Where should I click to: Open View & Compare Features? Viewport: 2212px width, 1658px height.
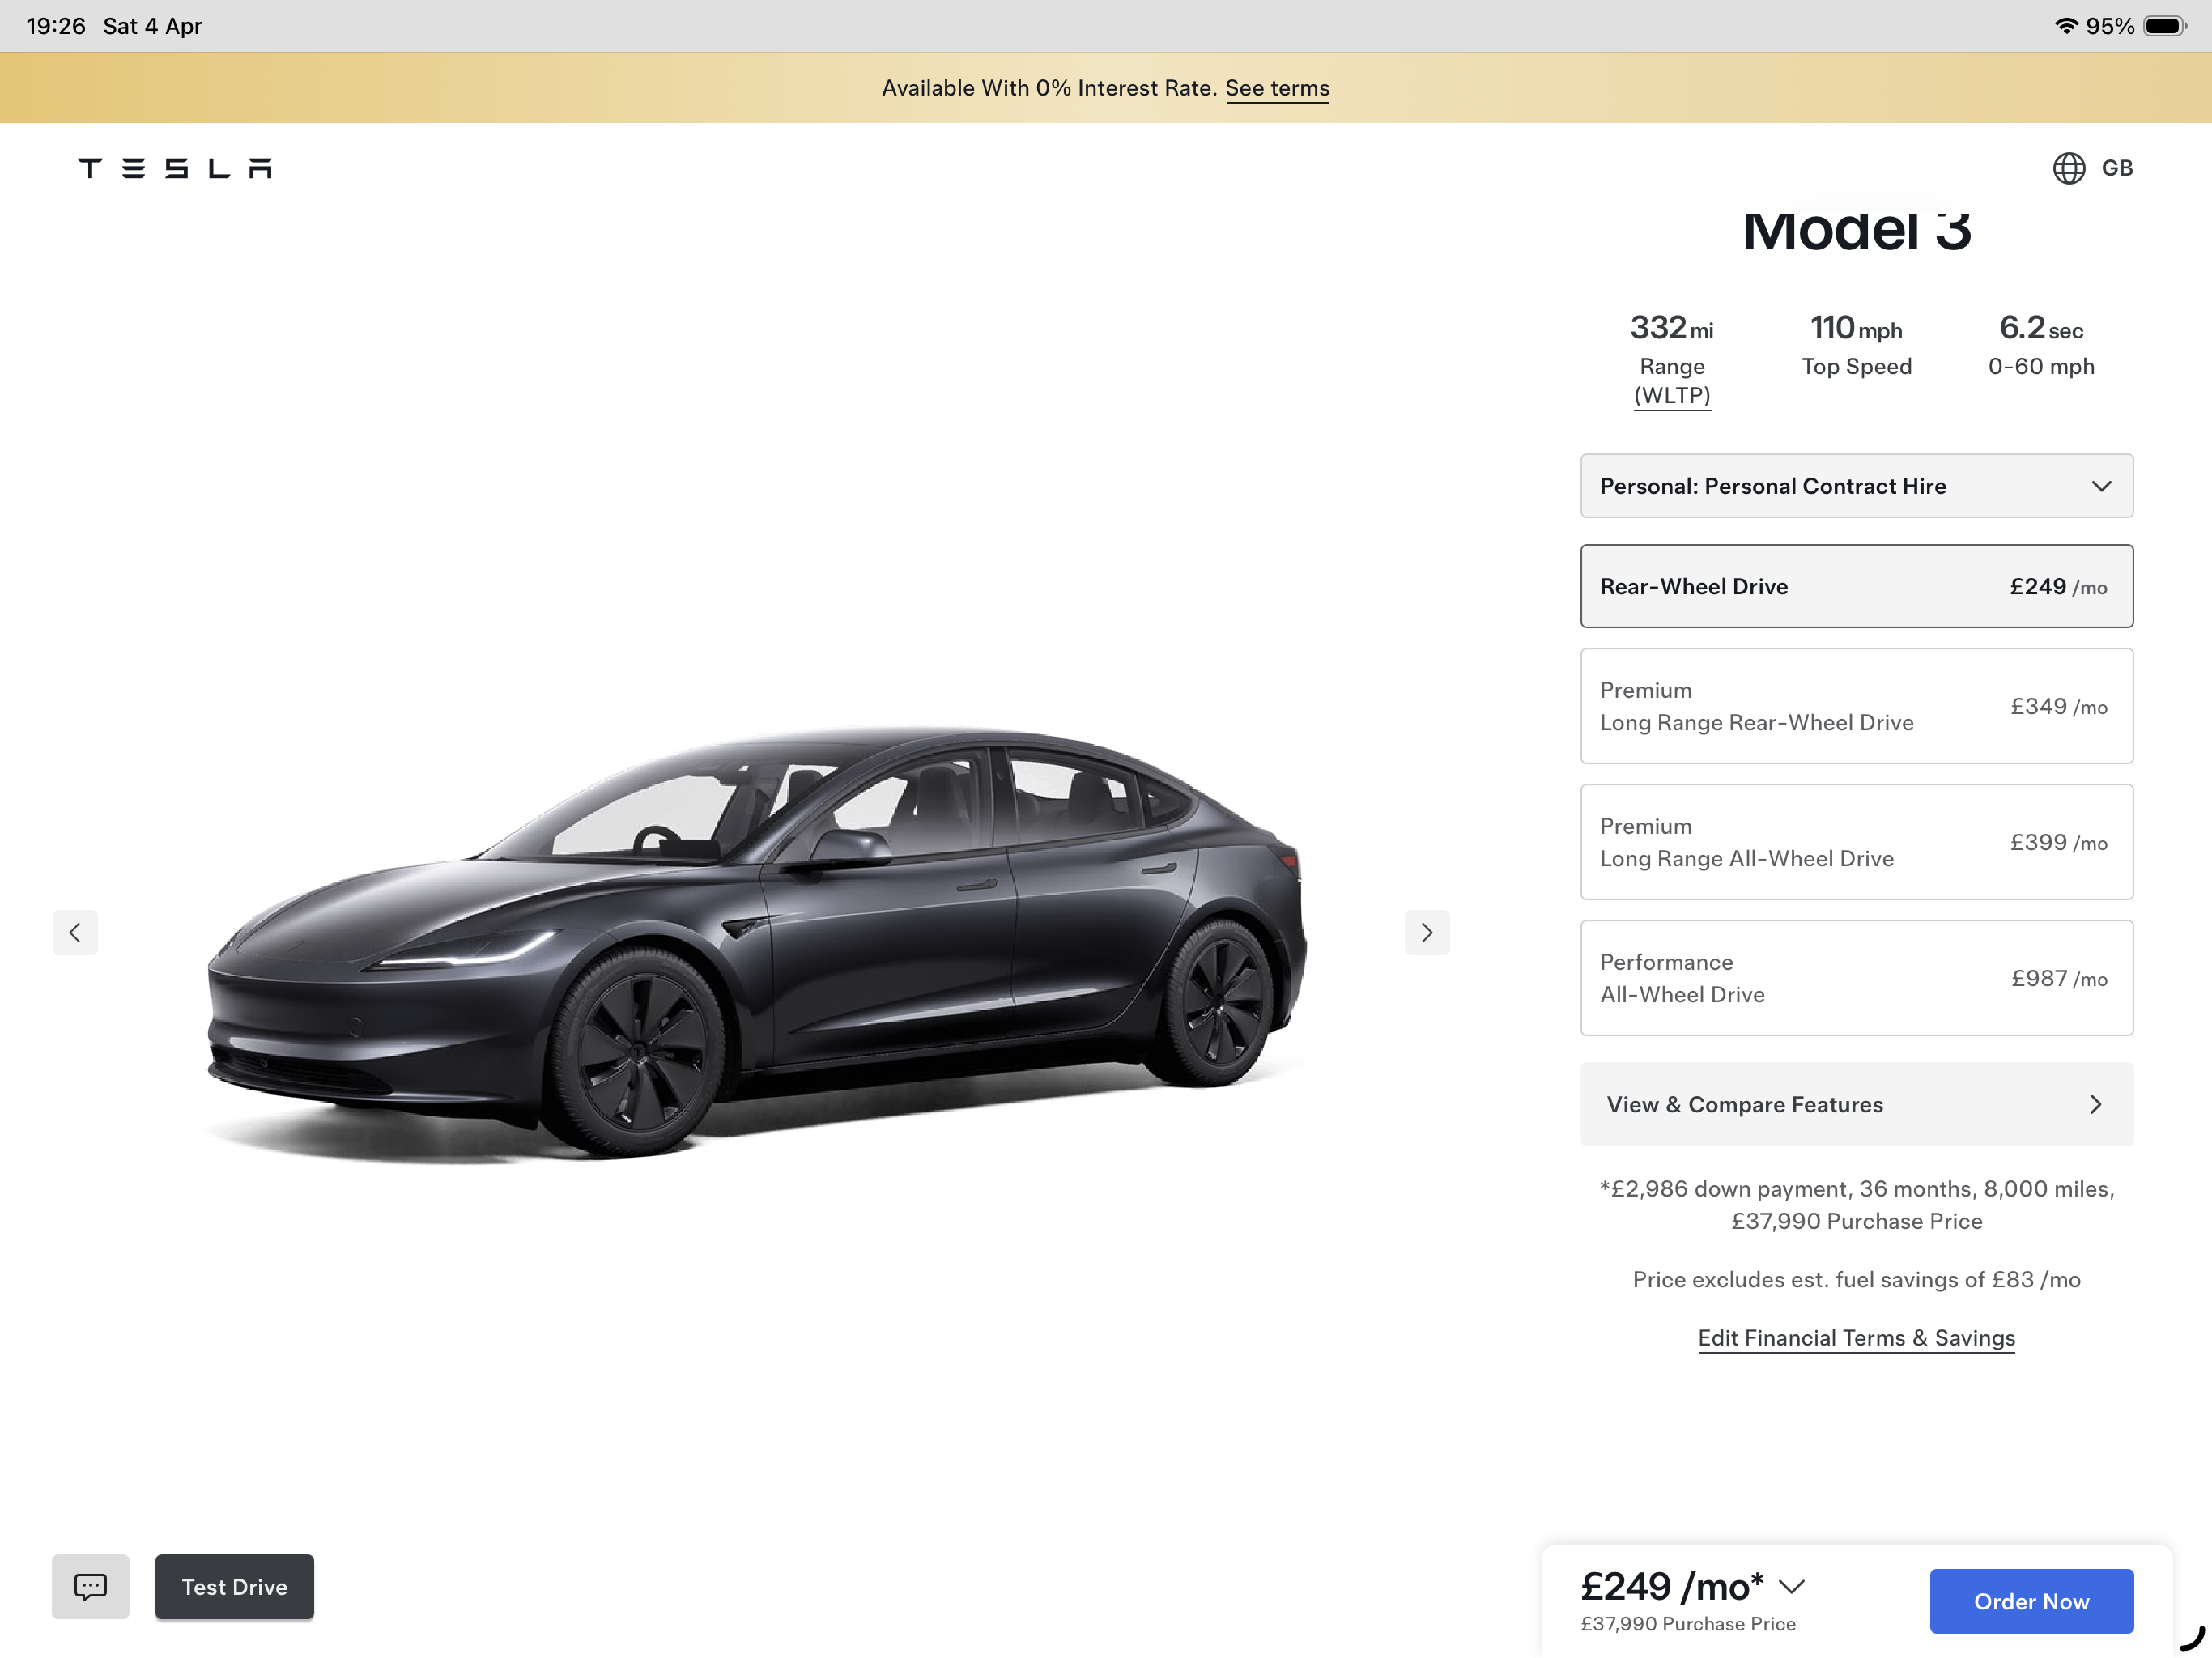coord(1857,1104)
